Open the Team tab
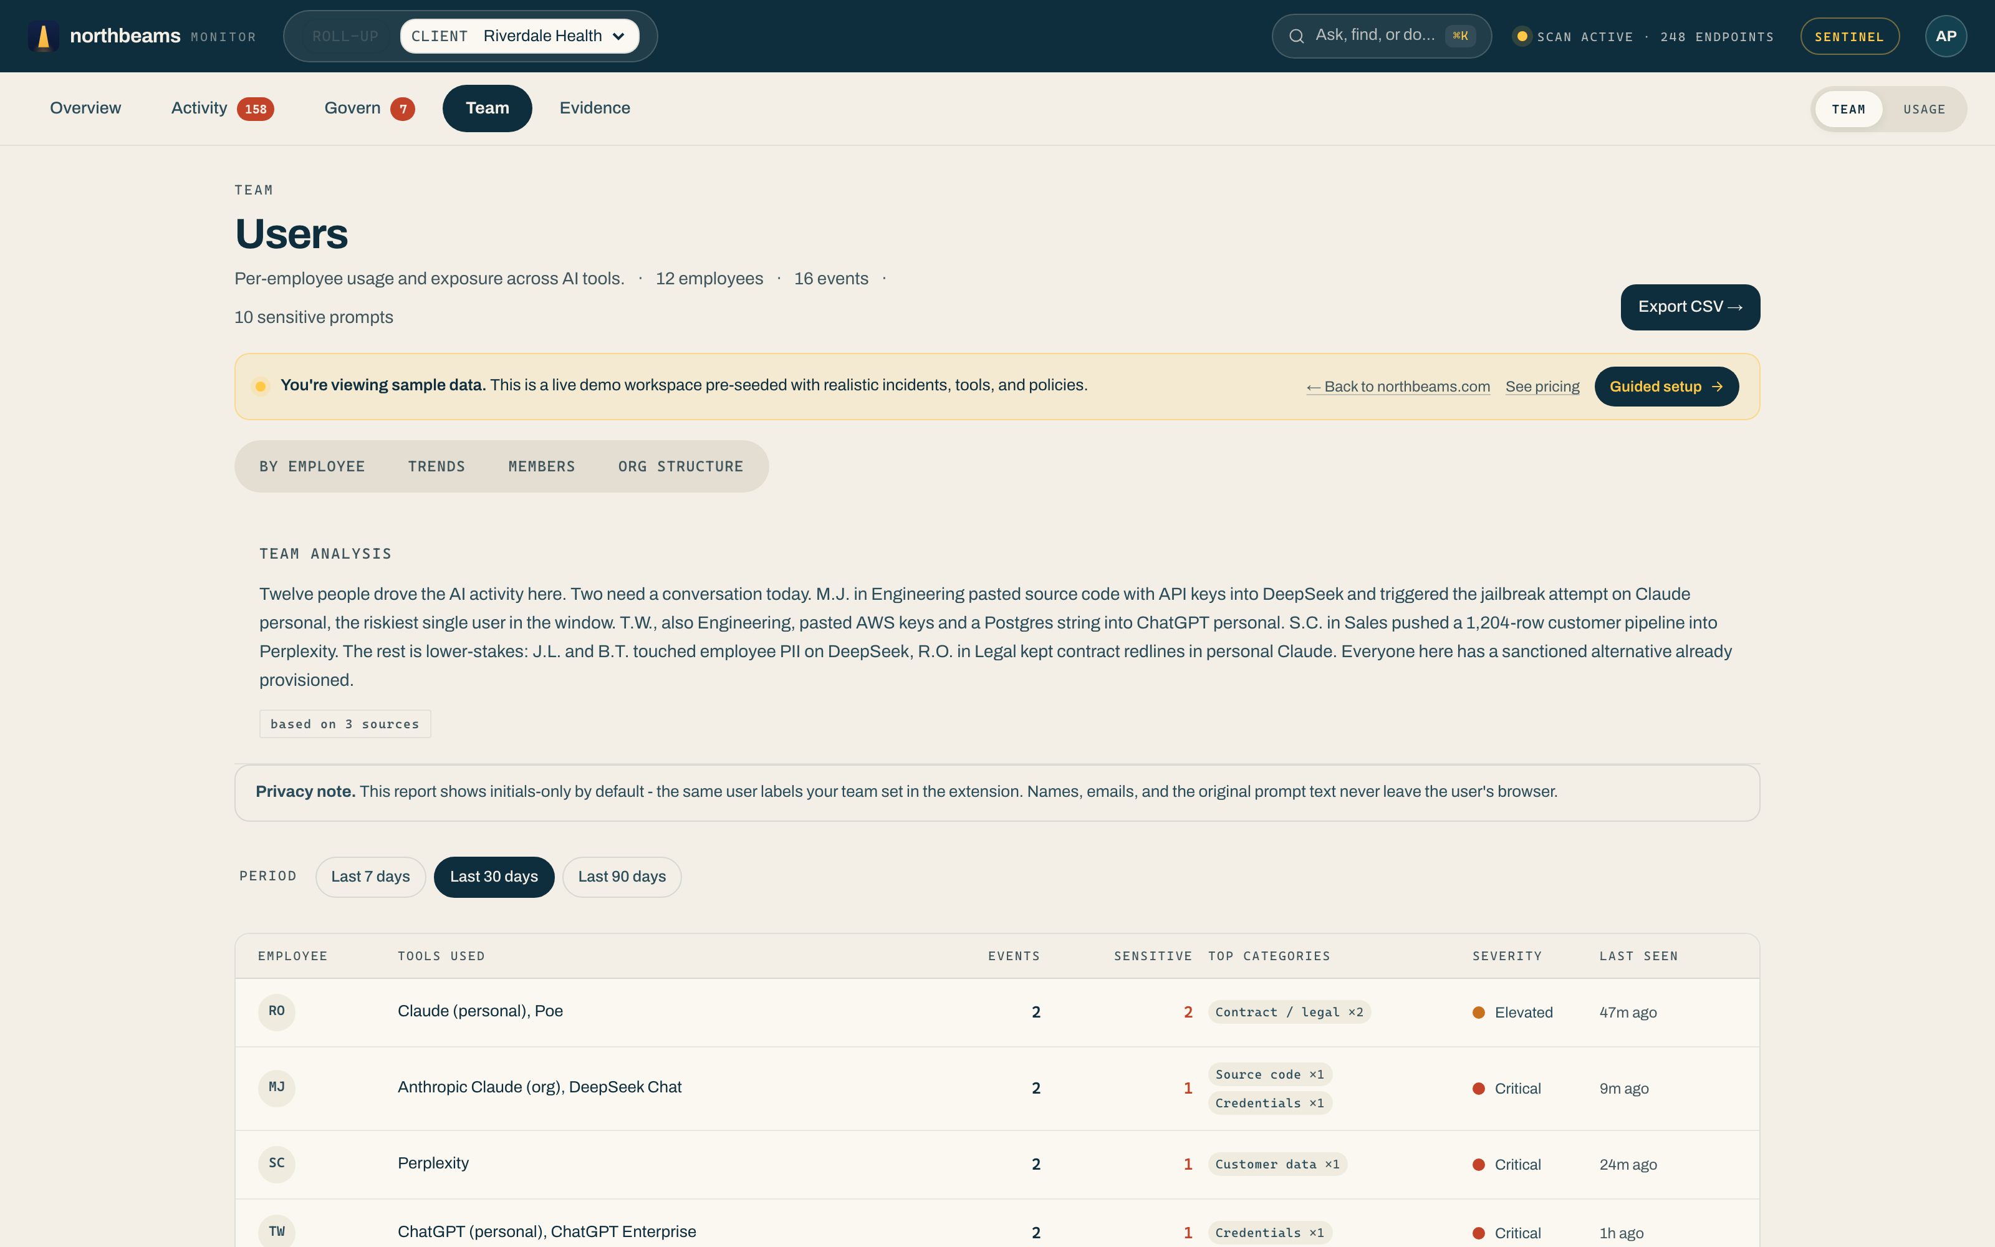This screenshot has height=1247, width=1995. (487, 108)
